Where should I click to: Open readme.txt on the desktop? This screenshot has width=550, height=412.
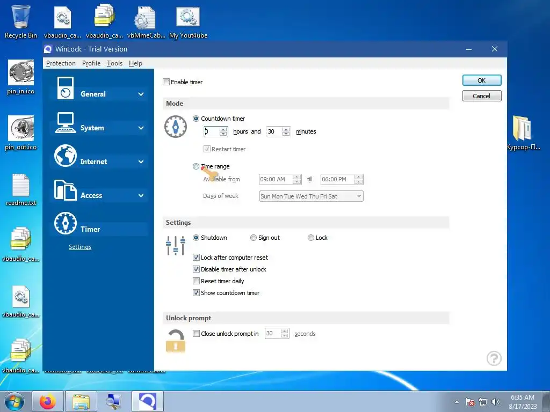click(x=21, y=190)
